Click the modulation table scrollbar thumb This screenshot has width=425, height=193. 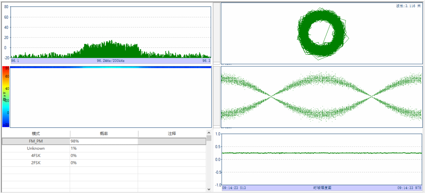209,138
